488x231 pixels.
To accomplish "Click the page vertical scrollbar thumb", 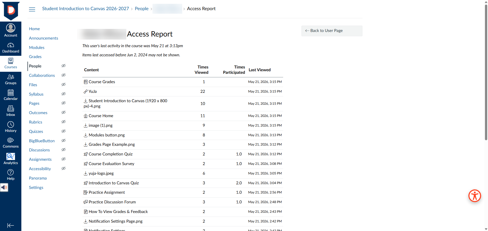I will coord(486,72).
